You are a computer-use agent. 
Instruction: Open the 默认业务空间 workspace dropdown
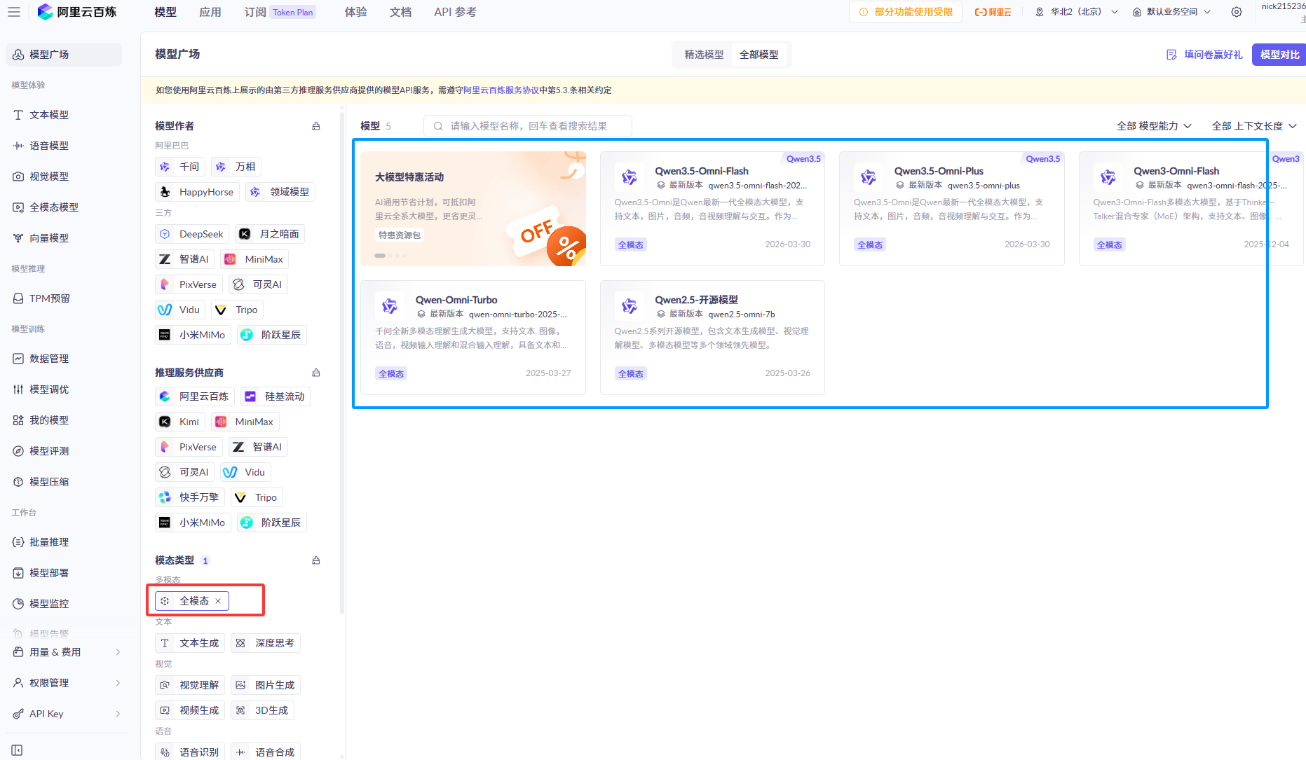[x=1172, y=12]
